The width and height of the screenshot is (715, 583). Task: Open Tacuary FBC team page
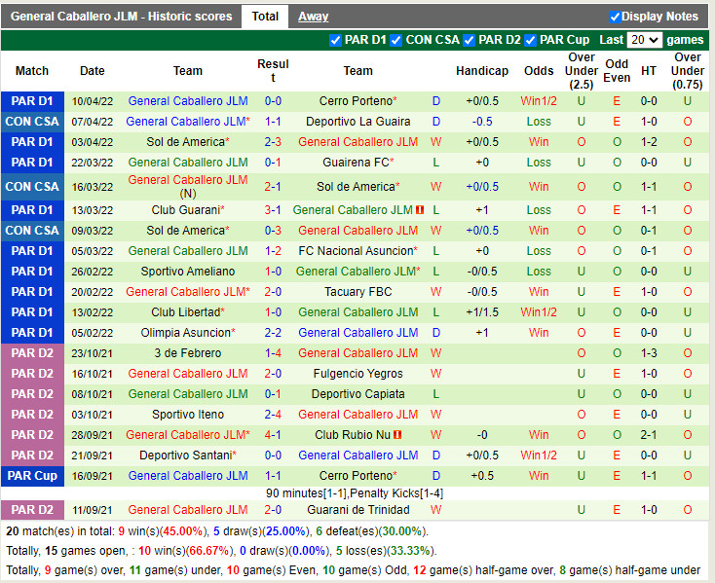click(357, 292)
